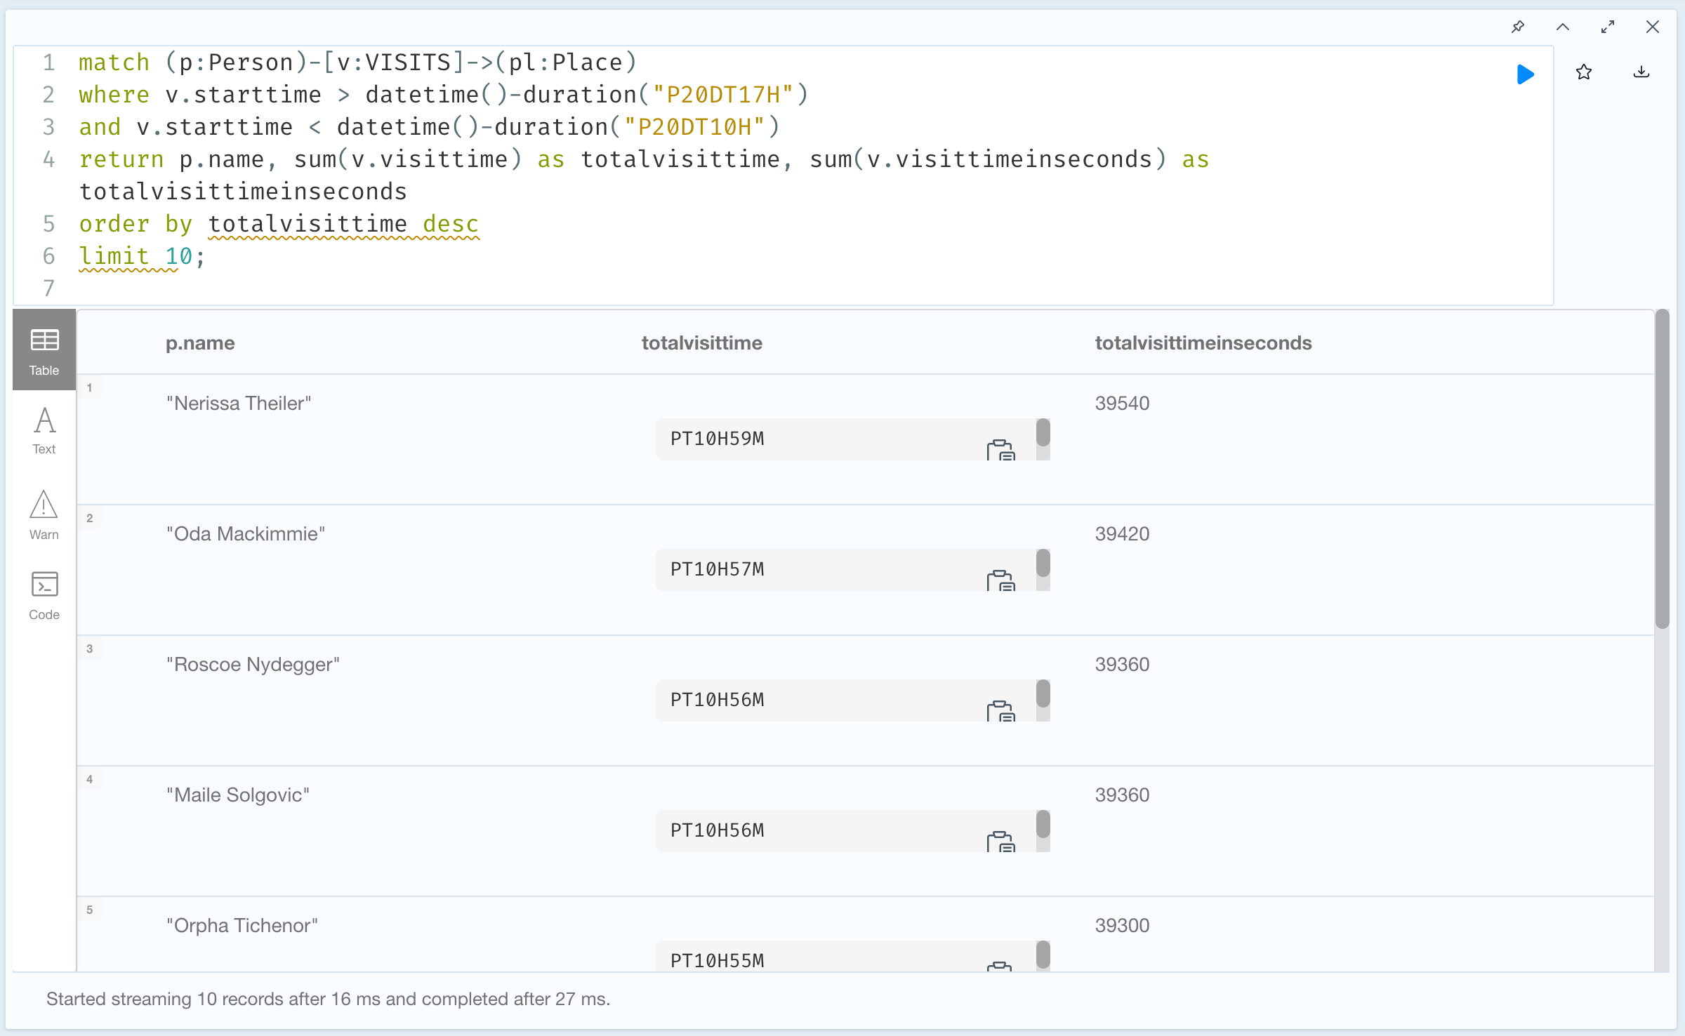Copy PT10H59M value to clipboard
1685x1036 pixels.
point(1000,450)
